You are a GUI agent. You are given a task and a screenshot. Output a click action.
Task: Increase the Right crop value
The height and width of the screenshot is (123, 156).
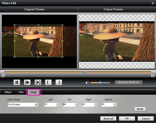[x=96, y=104]
